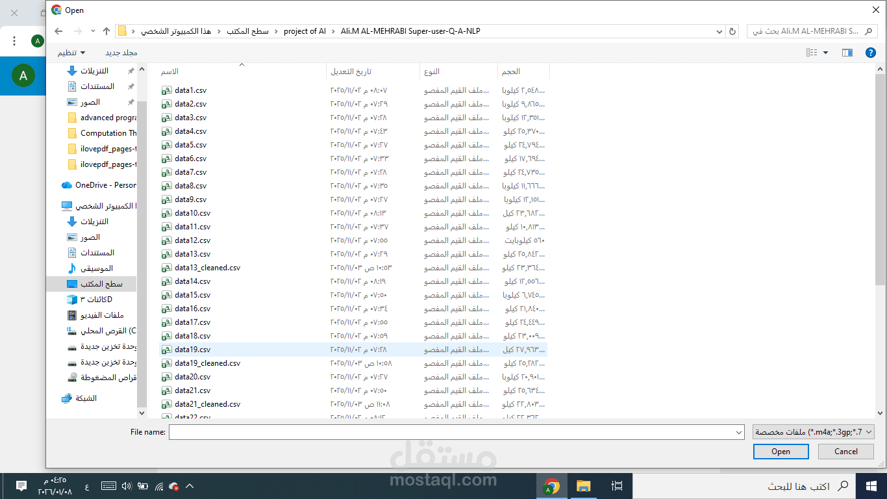Open the recent locations dropdown arrow
Image resolution: width=887 pixels, height=499 pixels.
click(93, 31)
